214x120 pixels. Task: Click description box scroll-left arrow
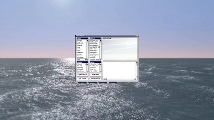pyautogui.click(x=104, y=79)
